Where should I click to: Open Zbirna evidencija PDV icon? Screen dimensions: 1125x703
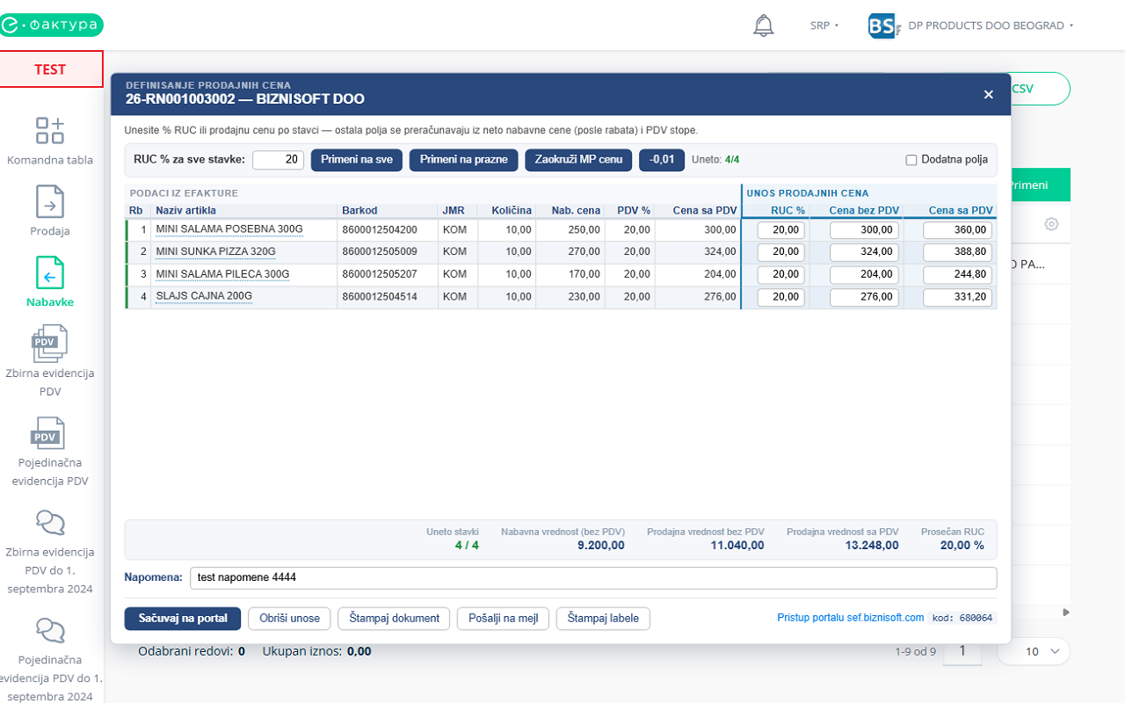click(x=50, y=343)
